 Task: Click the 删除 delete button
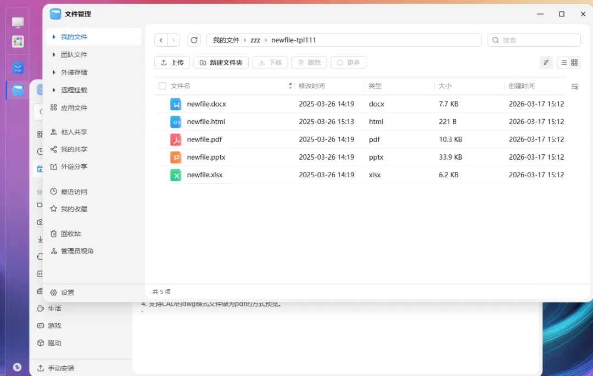coord(309,63)
